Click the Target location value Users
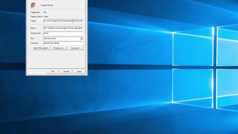Viewport: 238px width, 134px height. point(46,16)
